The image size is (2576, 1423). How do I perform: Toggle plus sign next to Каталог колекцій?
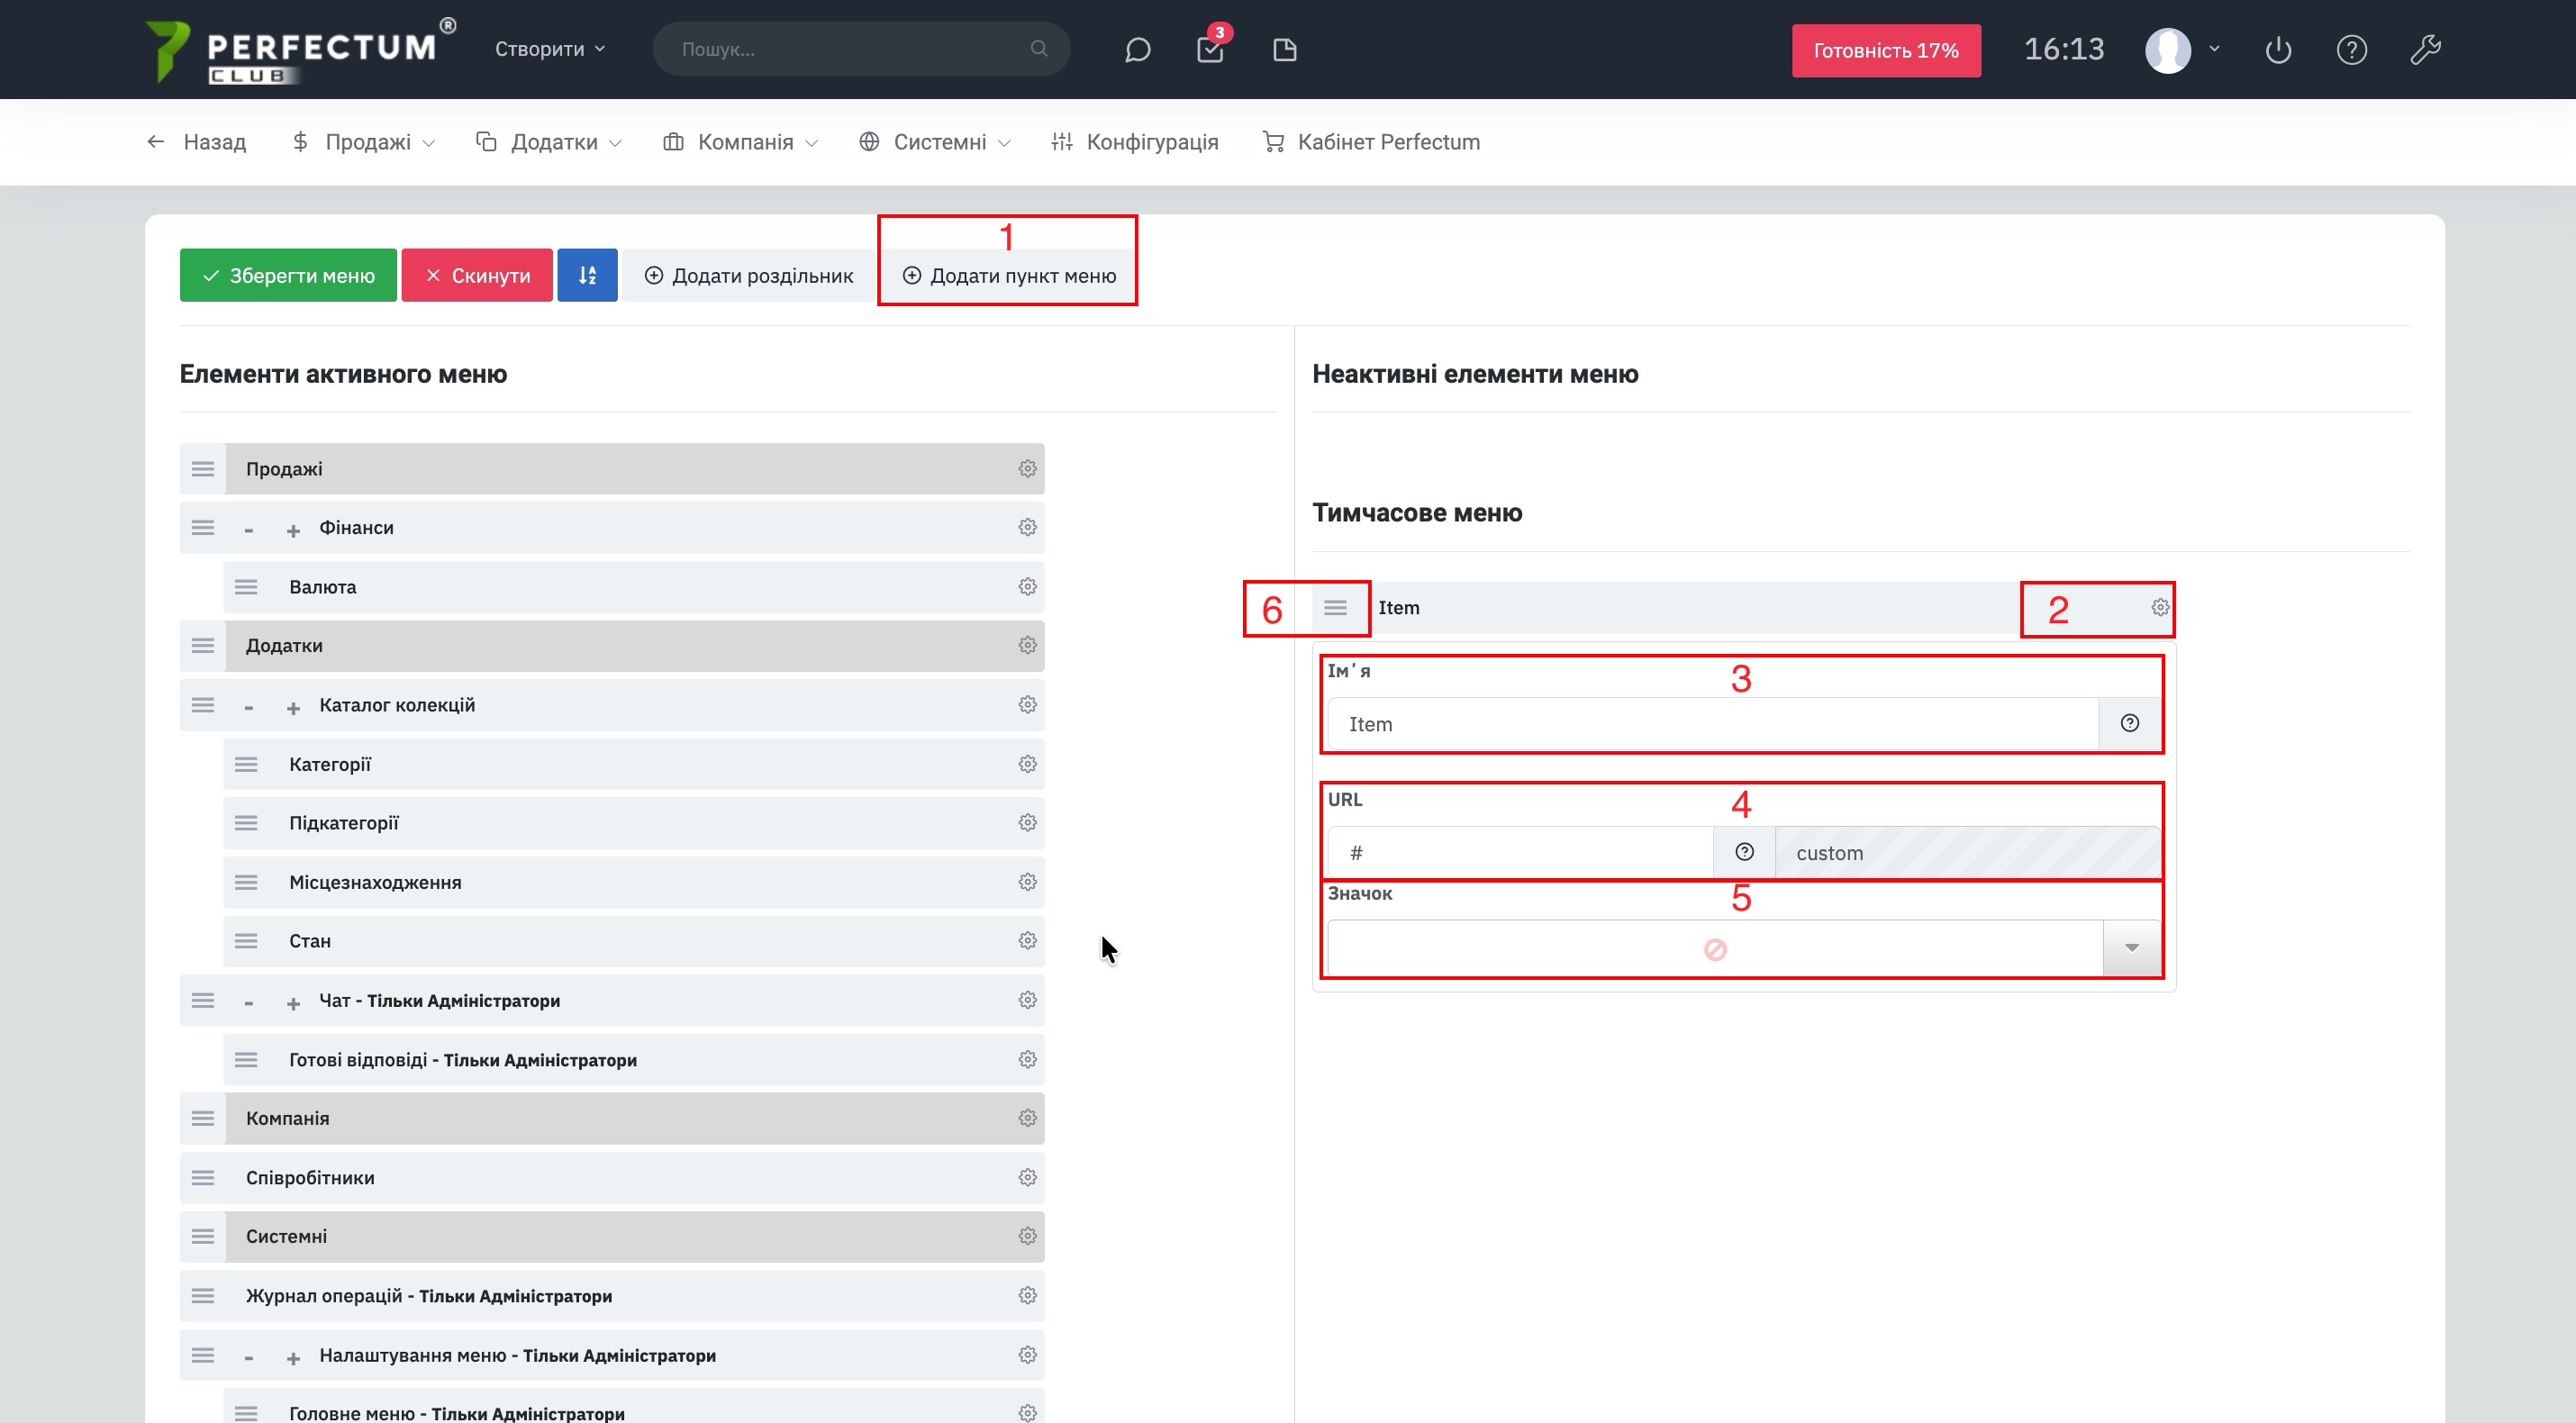[x=293, y=708]
